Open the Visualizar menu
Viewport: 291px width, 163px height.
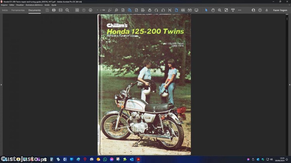tap(20, 5)
